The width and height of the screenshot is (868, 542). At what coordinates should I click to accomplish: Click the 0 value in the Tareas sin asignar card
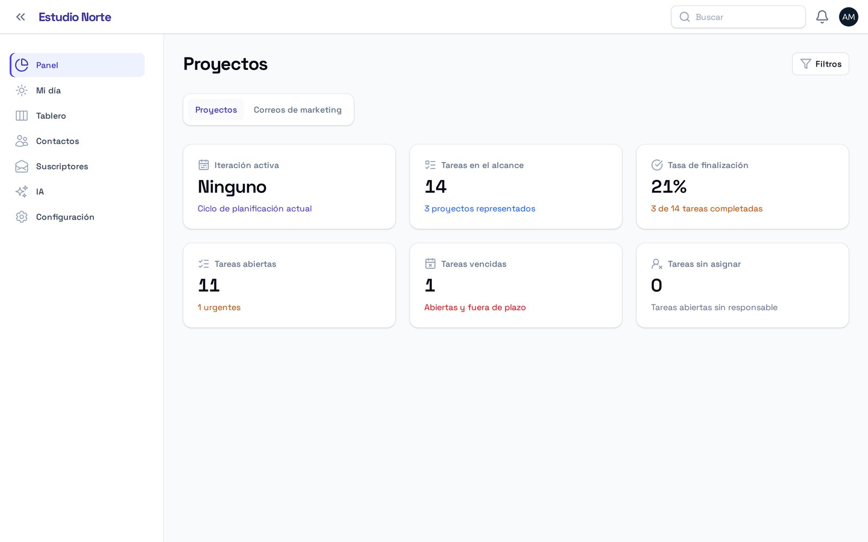[656, 285]
